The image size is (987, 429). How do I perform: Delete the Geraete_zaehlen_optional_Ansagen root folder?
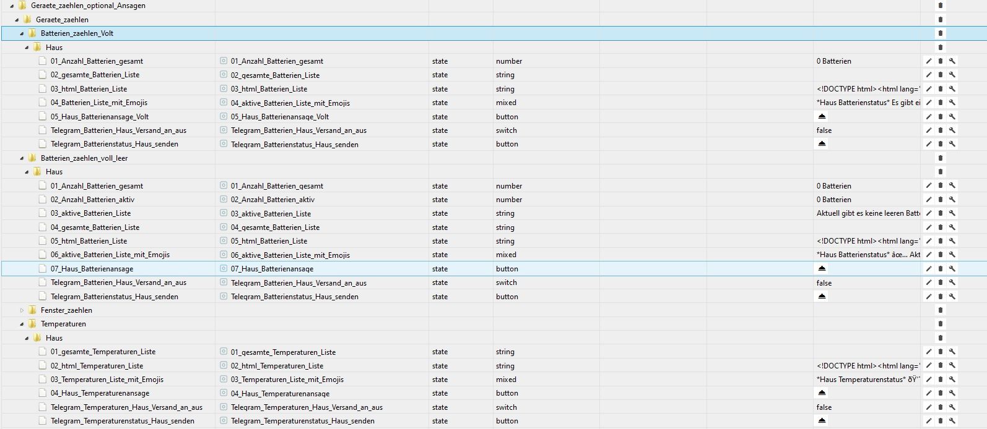click(941, 6)
